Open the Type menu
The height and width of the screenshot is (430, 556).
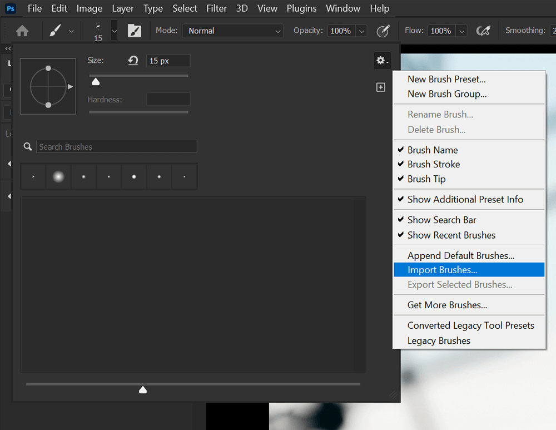pyautogui.click(x=153, y=8)
